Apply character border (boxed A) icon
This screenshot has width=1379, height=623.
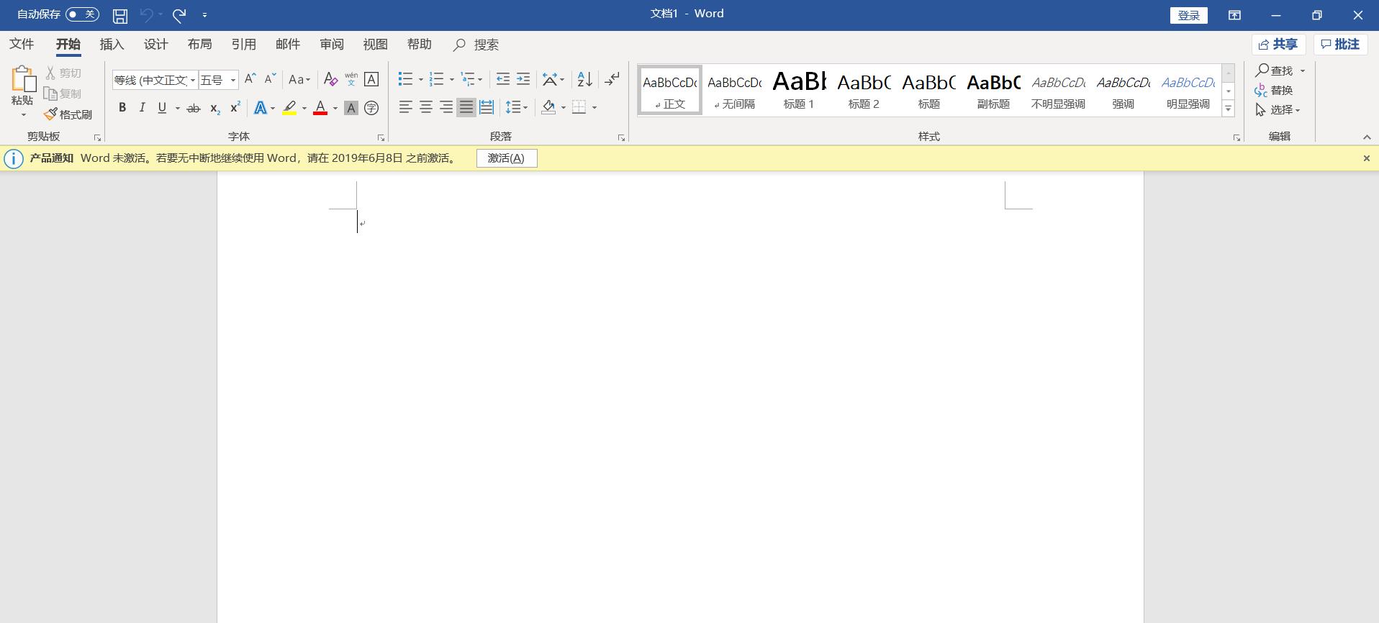pyautogui.click(x=371, y=79)
